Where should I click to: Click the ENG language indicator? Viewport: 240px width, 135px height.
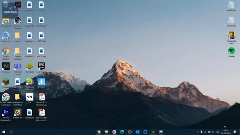pos(217,132)
